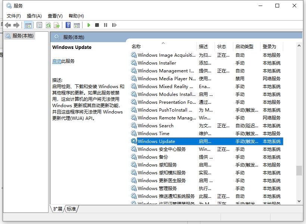306x224 pixels.
Task: Click the Start Service green play icon
Action: [x=88, y=25]
